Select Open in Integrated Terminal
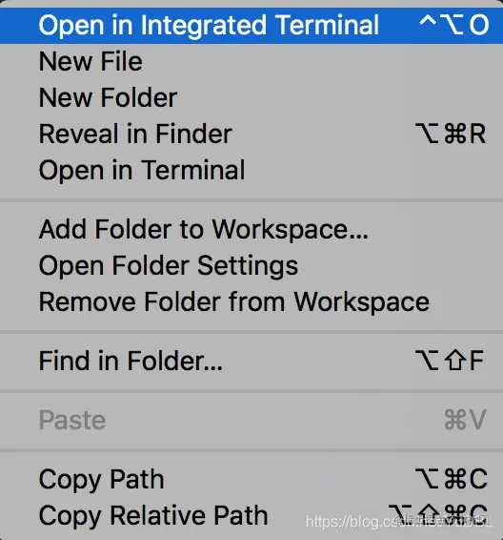 251,25
